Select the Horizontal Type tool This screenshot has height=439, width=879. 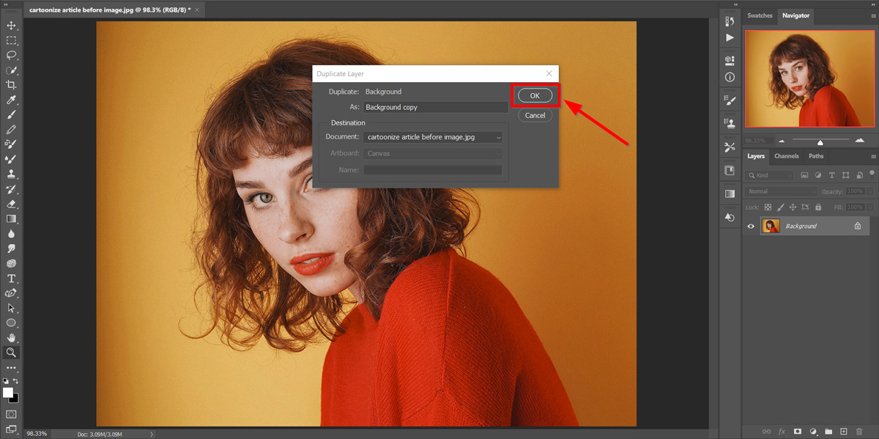[x=12, y=278]
